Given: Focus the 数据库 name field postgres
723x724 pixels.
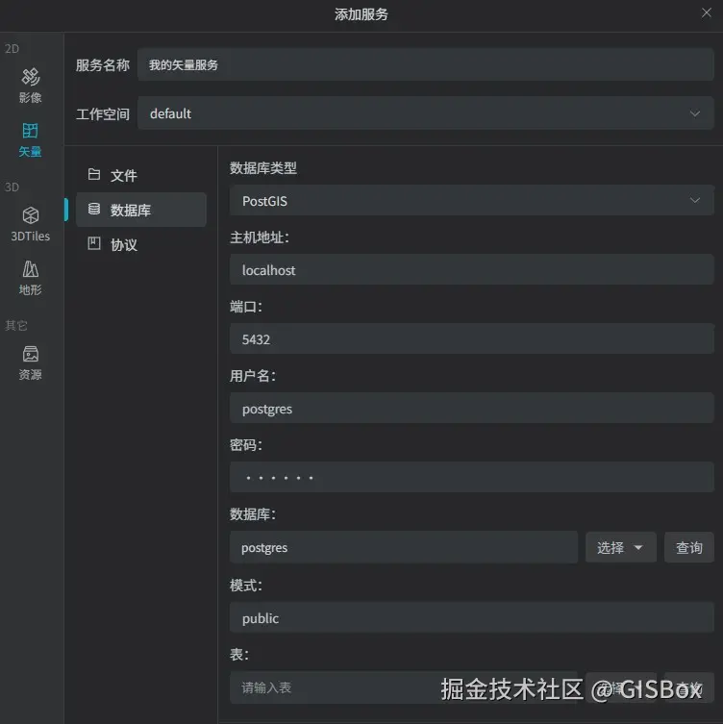Looking at the screenshot, I should 404,547.
